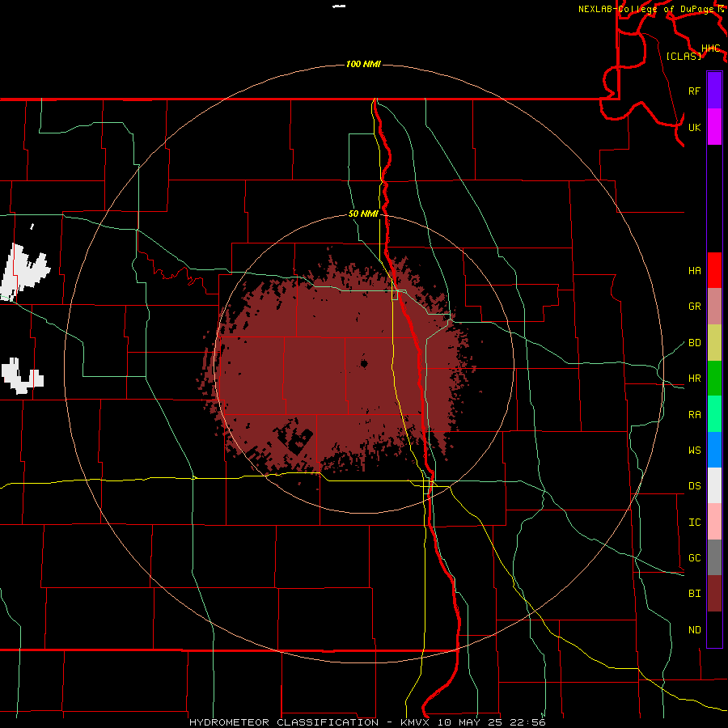
Task: Click the BD legend label
Action: point(694,343)
